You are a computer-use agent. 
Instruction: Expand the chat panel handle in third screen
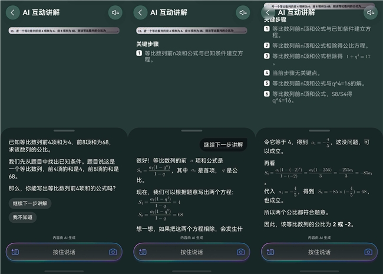pos(319,131)
